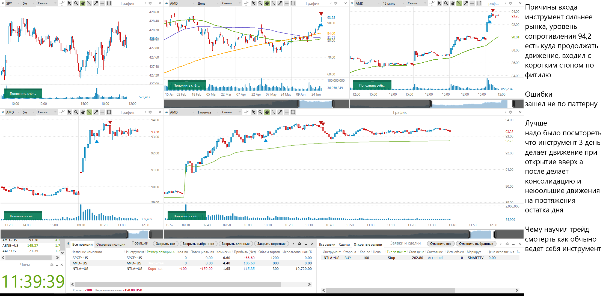Click Закрыть длинные button
The height and width of the screenshot is (296, 603).
(236, 244)
